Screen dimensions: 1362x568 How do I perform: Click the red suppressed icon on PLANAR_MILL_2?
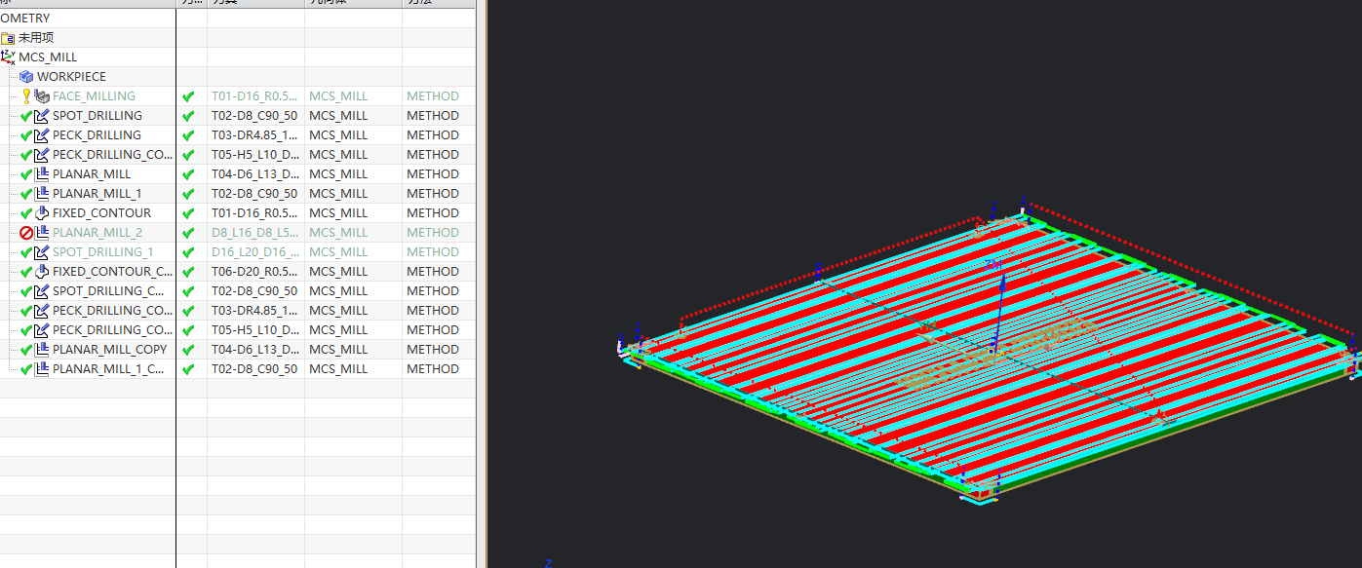26,233
